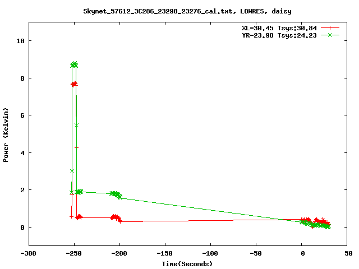This screenshot has height=269, width=359.
Task: Click x-axis tick label -300
Action: point(29,253)
